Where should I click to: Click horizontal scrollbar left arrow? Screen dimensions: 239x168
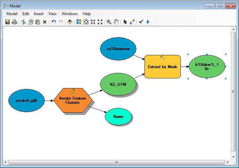coord(5,162)
